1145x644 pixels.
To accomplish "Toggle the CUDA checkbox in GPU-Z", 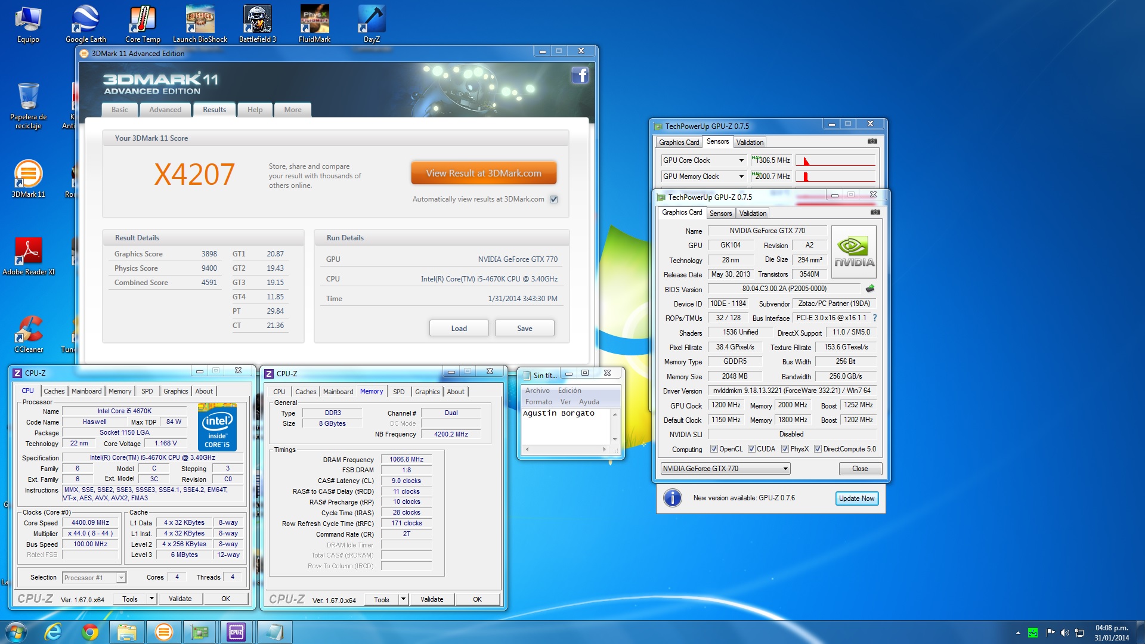I will coord(751,449).
